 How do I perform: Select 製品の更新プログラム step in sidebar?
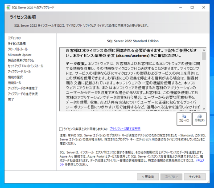click(21, 60)
